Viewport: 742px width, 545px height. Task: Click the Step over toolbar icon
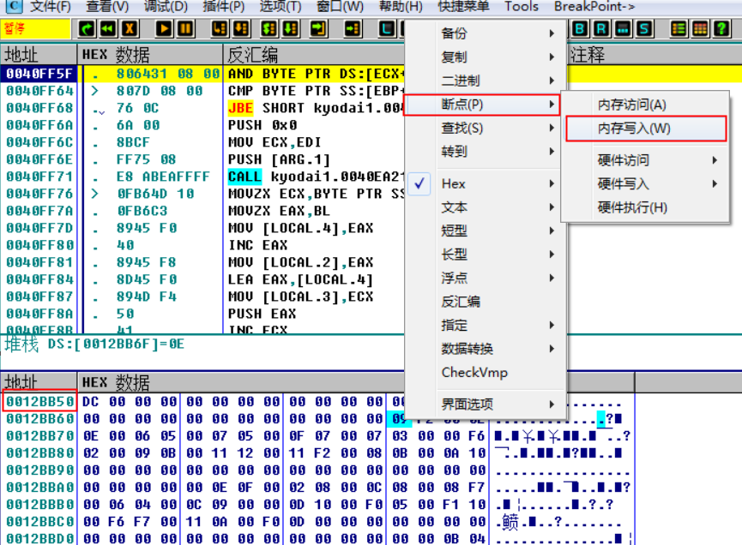coord(241,29)
